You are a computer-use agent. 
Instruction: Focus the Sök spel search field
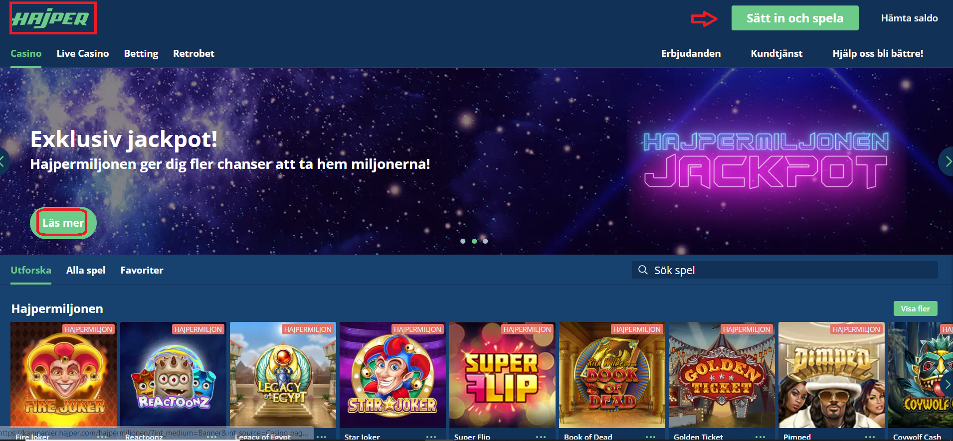784,270
